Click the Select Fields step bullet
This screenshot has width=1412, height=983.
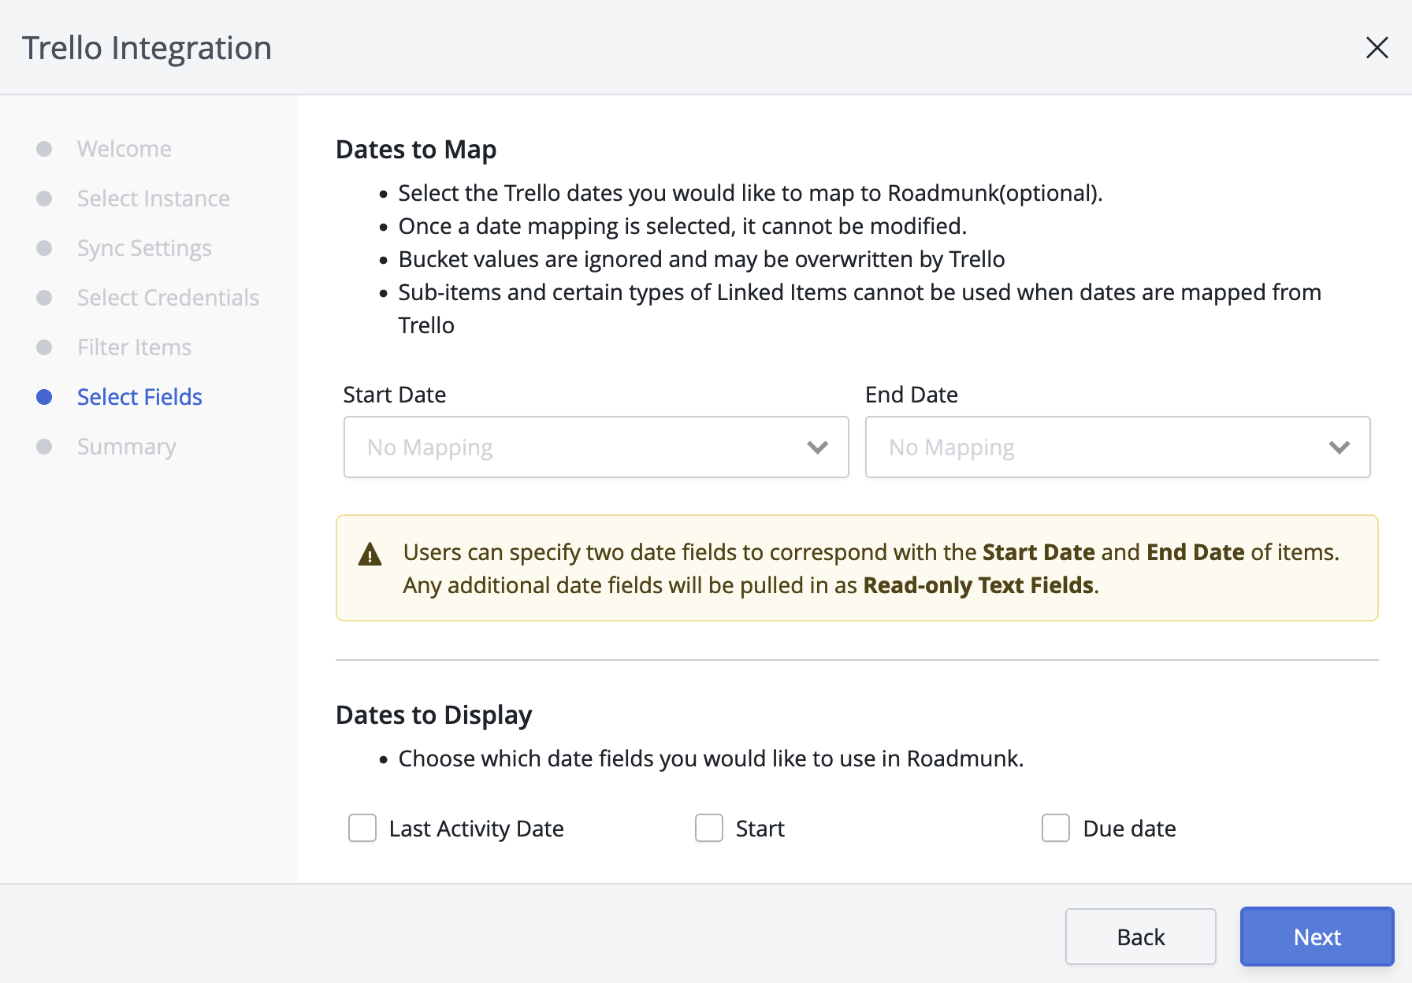tap(44, 397)
